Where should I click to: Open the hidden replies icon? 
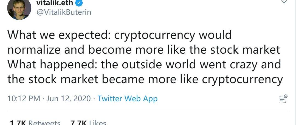(x=283, y=99)
